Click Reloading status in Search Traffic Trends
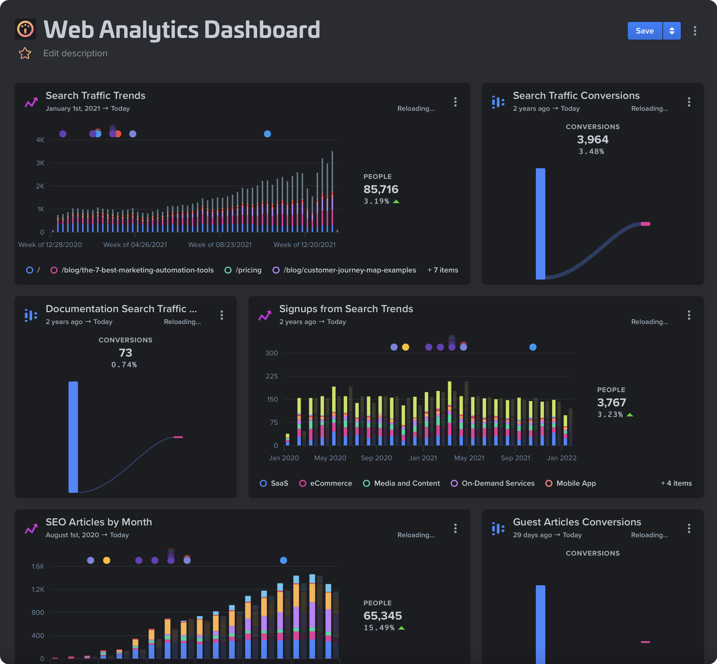 point(415,108)
